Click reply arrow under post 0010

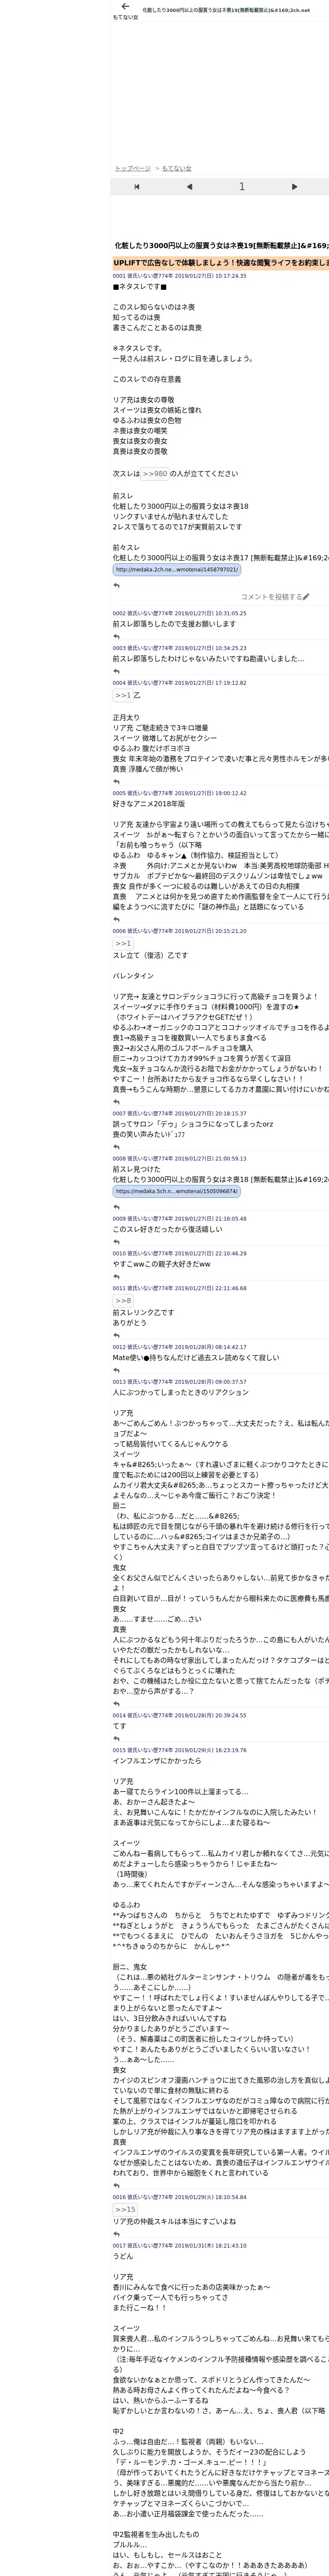tap(117, 1277)
